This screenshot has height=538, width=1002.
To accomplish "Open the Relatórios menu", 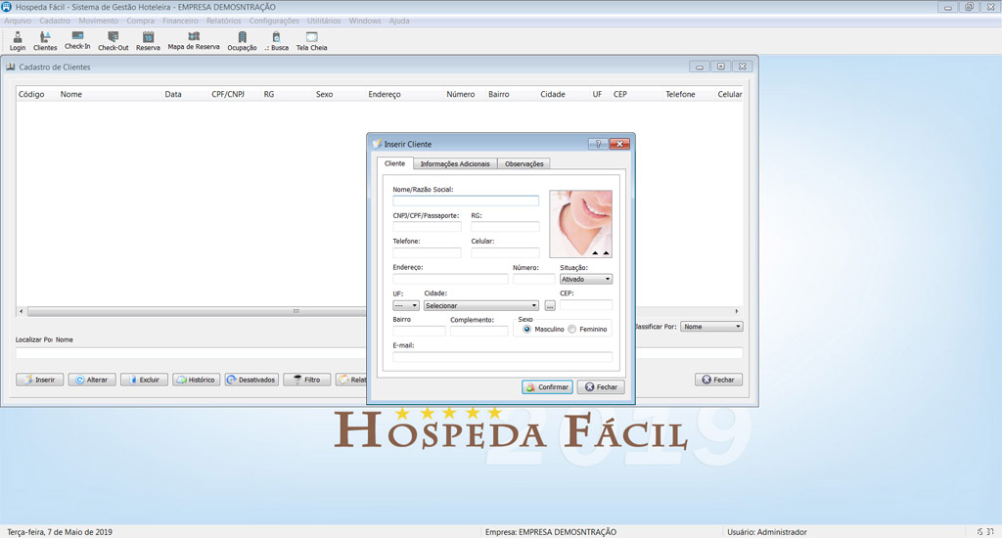I will click(x=224, y=21).
